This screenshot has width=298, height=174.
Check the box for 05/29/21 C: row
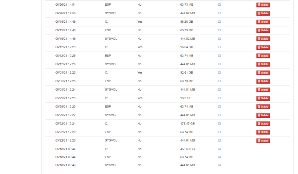click(x=219, y=98)
